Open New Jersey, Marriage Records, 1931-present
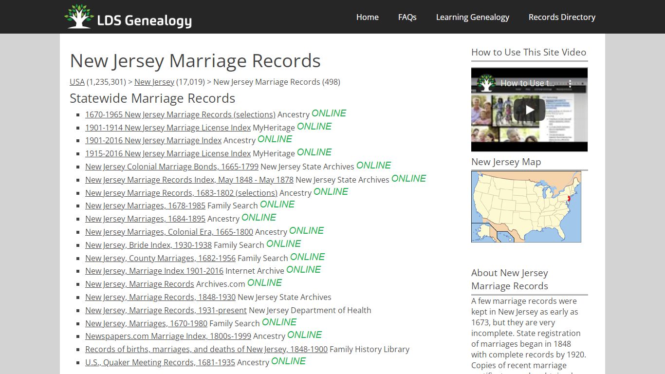 pyautogui.click(x=166, y=310)
